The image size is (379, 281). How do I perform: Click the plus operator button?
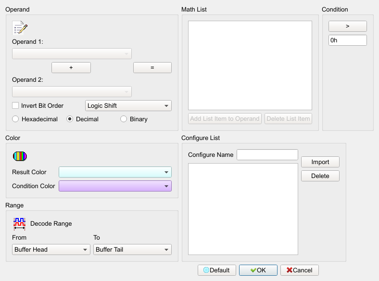pyautogui.click(x=71, y=67)
